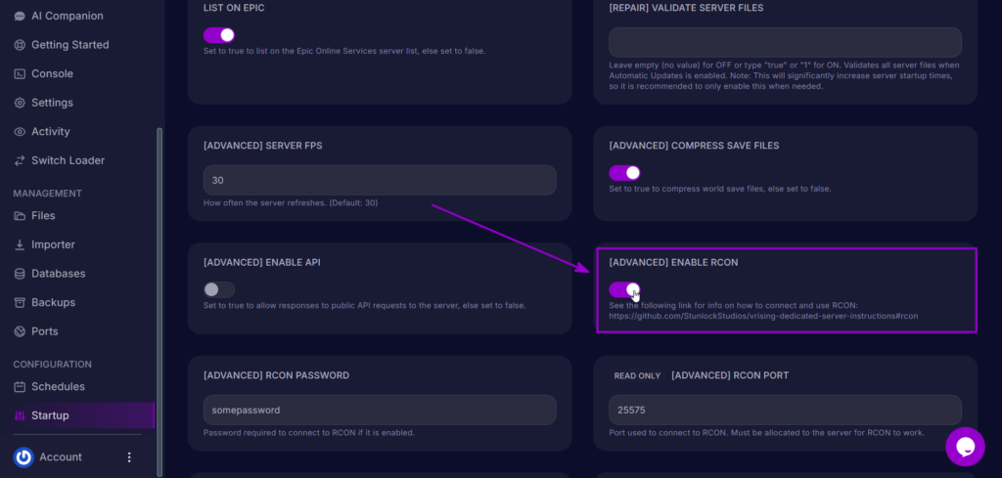Toggle the List on Epic switch
Image resolution: width=1002 pixels, height=478 pixels.
pyautogui.click(x=219, y=35)
